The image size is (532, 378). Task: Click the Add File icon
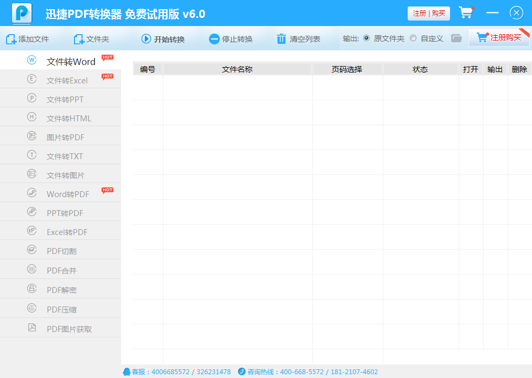point(11,39)
